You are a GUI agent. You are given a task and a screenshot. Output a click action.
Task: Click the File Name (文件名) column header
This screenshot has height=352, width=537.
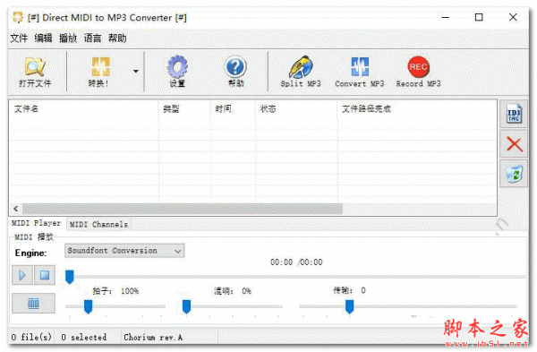pyautogui.click(x=83, y=109)
